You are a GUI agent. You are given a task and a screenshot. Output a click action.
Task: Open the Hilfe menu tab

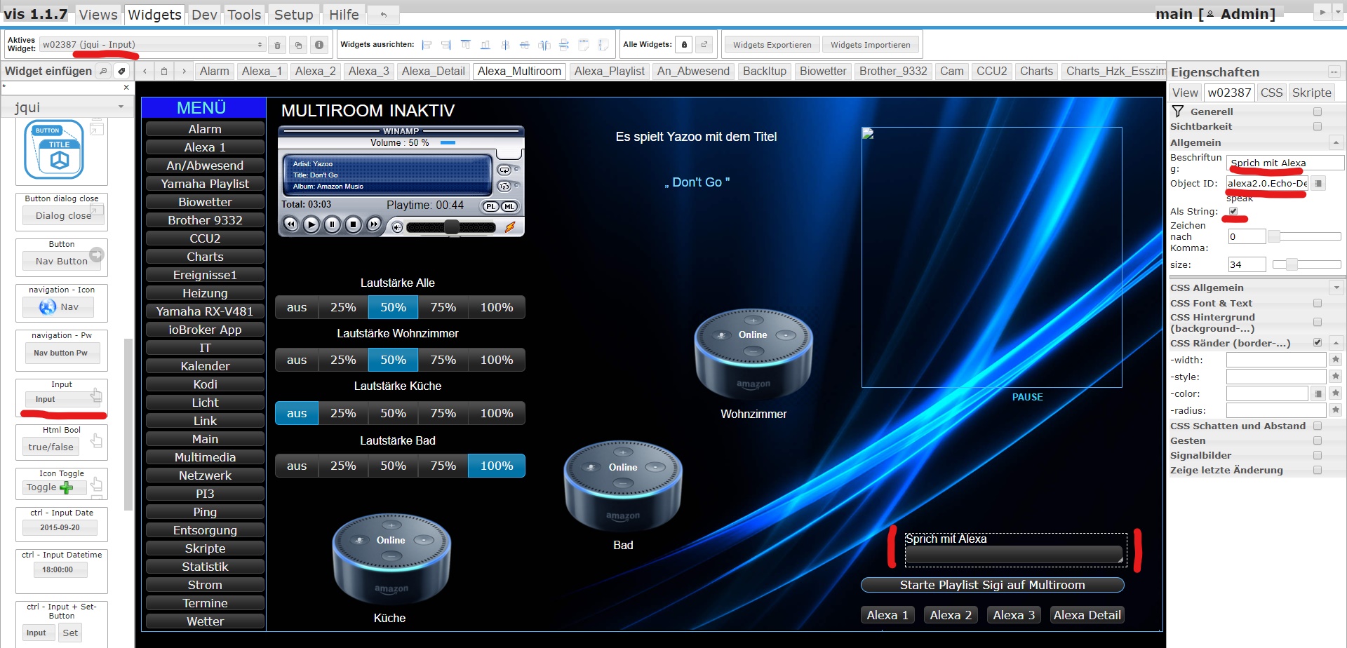coord(344,14)
